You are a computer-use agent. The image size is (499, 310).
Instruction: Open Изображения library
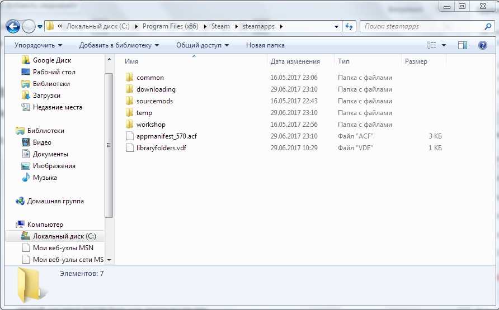coord(54,166)
